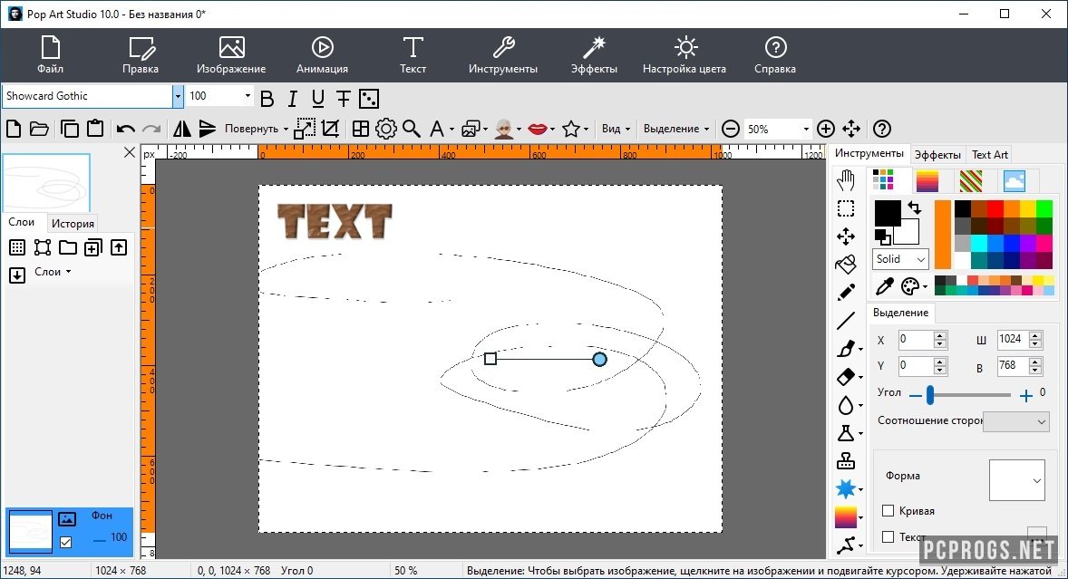Open the magnifier search tool in toolbar
This screenshot has width=1068, height=579.
pyautogui.click(x=412, y=129)
